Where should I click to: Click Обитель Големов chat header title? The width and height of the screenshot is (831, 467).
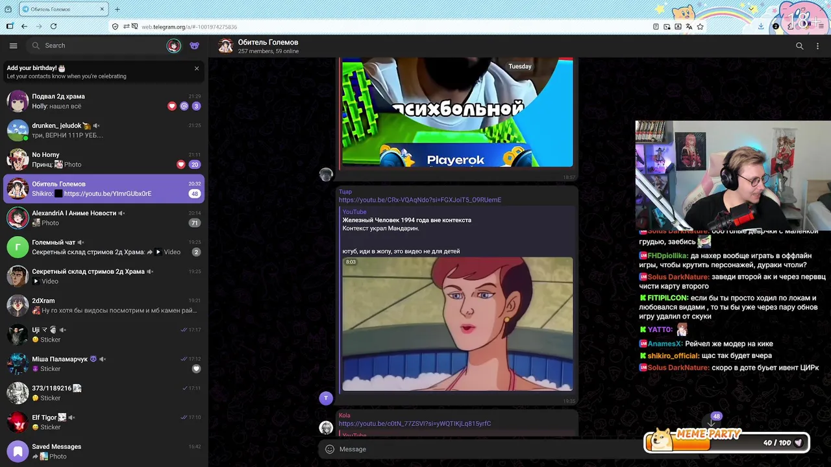[x=268, y=42]
